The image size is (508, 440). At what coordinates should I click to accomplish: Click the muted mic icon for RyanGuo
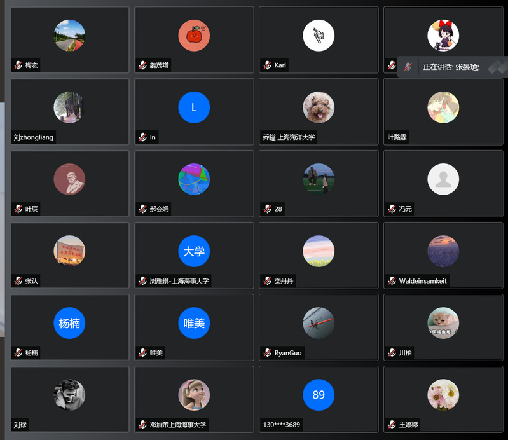coord(267,353)
